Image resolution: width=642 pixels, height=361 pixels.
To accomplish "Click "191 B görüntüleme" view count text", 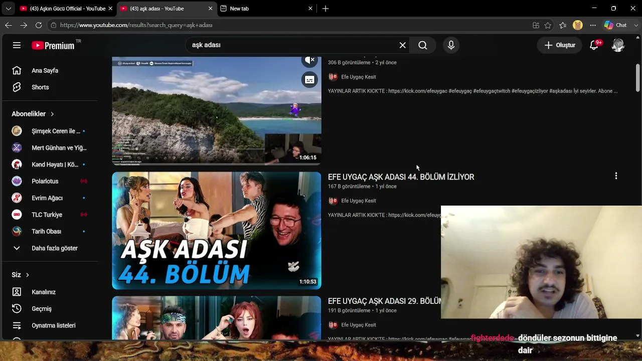I will [x=349, y=310].
